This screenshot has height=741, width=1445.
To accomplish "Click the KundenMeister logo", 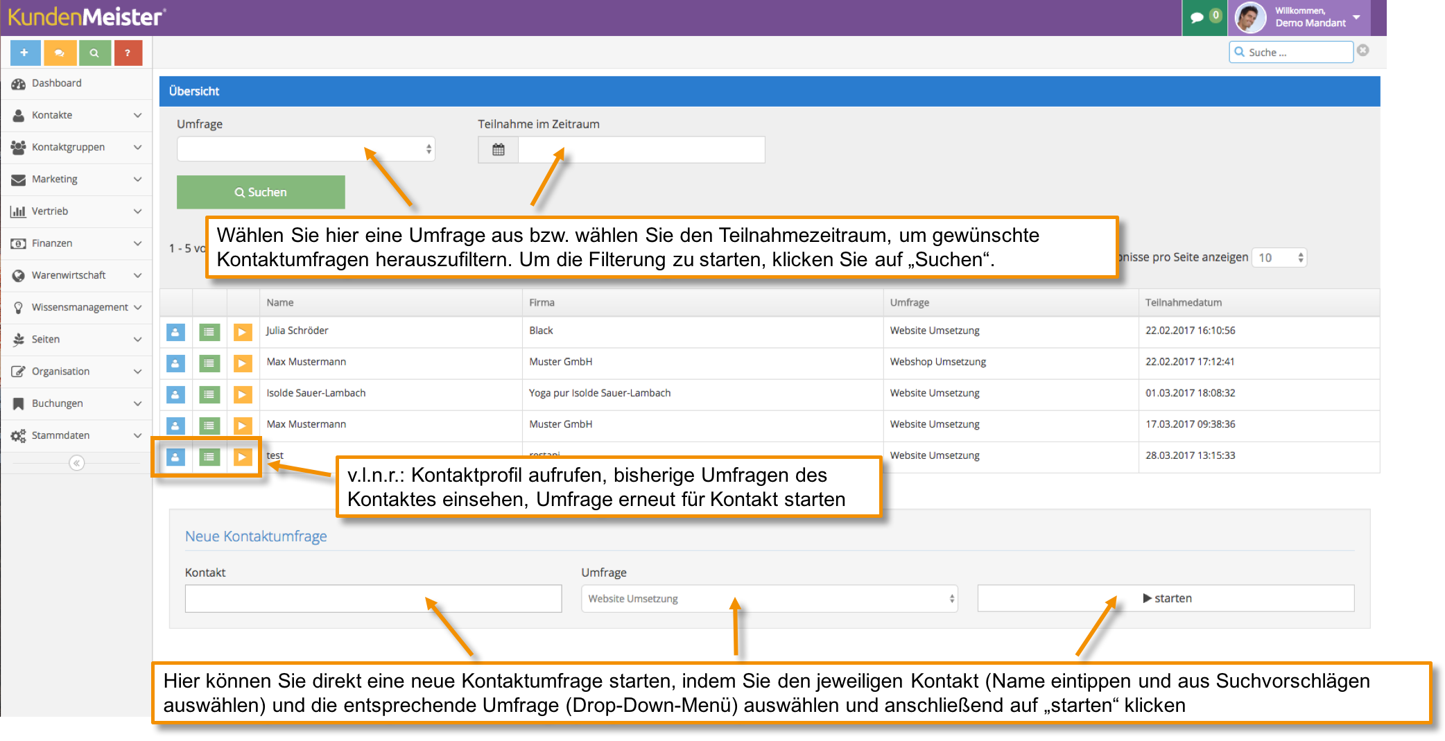I will (87, 17).
